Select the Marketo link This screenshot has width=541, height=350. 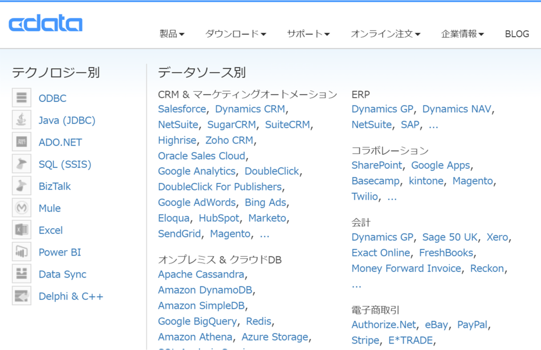[267, 218]
